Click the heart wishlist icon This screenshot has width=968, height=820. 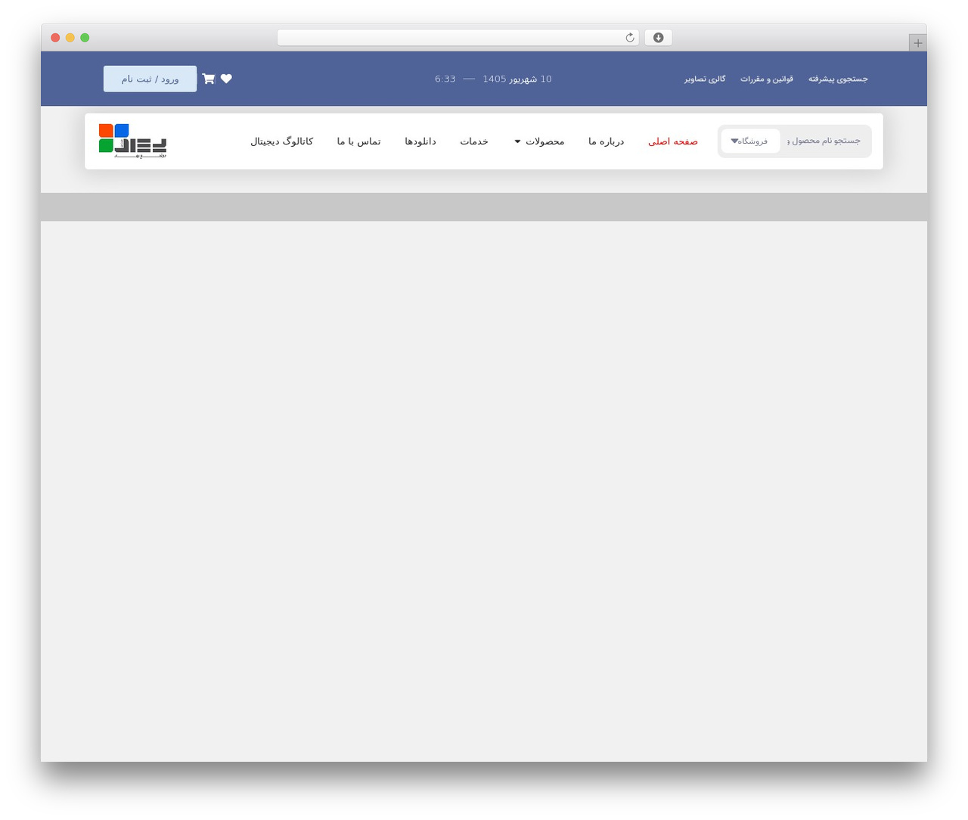tap(226, 79)
